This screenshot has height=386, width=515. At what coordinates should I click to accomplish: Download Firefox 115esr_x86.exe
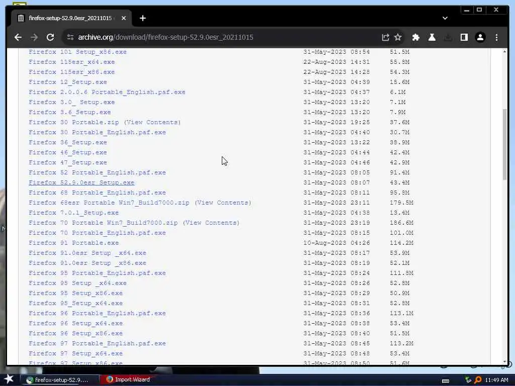point(71,72)
